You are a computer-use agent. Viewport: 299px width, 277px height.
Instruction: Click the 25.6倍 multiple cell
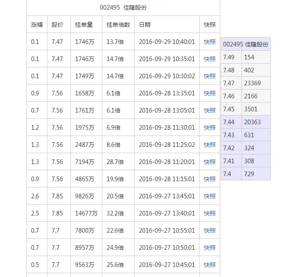tap(118, 264)
